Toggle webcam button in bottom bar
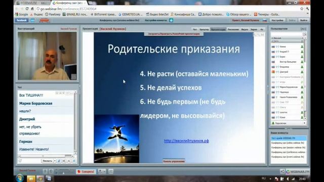Viewport: 324px width, 182px height. click(51, 171)
